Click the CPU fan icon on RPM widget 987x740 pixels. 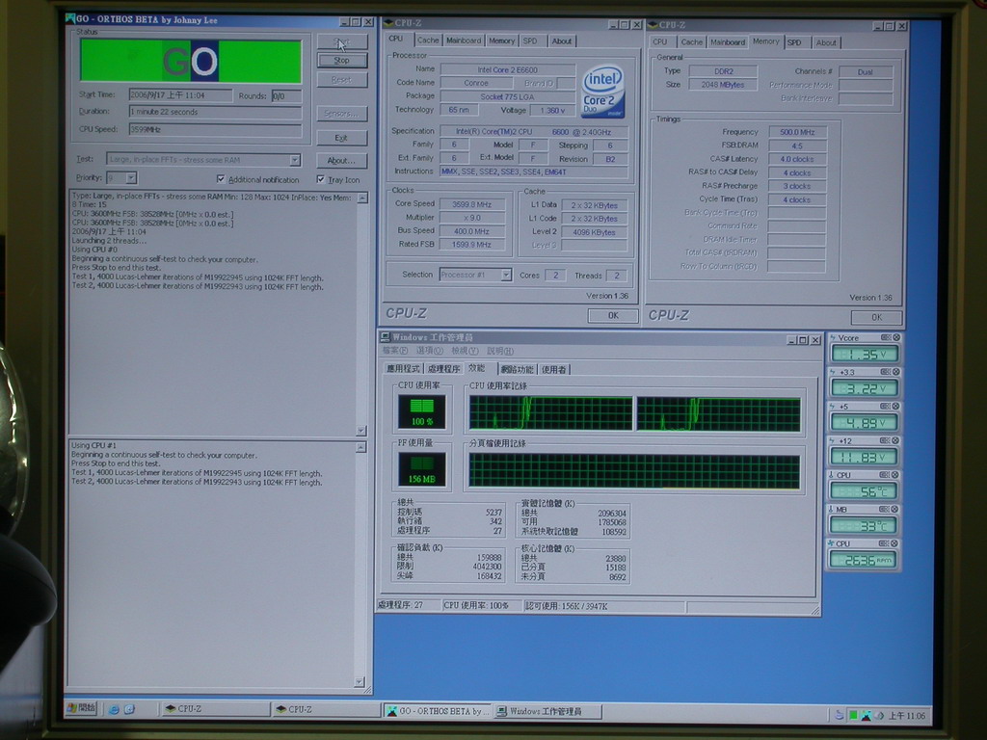(x=832, y=543)
